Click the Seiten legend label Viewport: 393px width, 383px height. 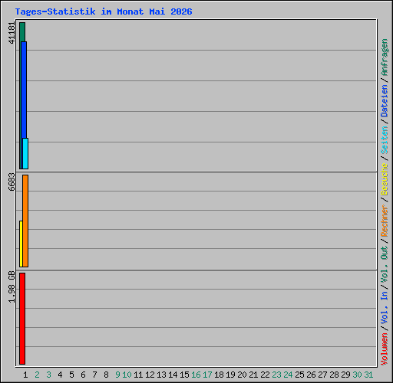tap(385, 140)
